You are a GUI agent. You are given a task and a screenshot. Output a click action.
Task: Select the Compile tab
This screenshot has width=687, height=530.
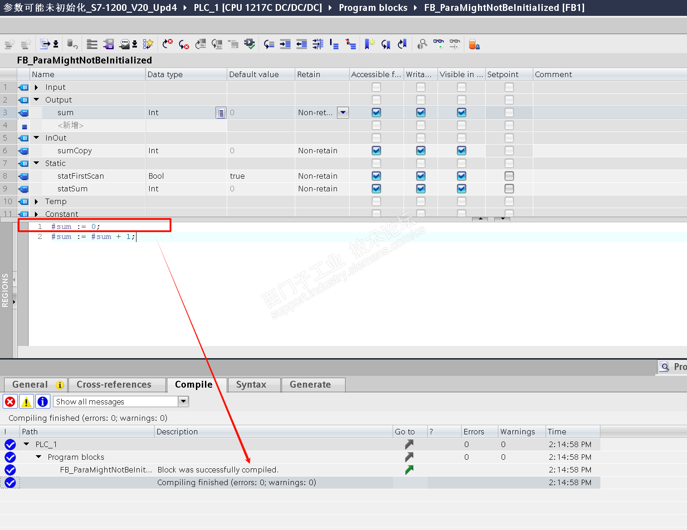[196, 384]
